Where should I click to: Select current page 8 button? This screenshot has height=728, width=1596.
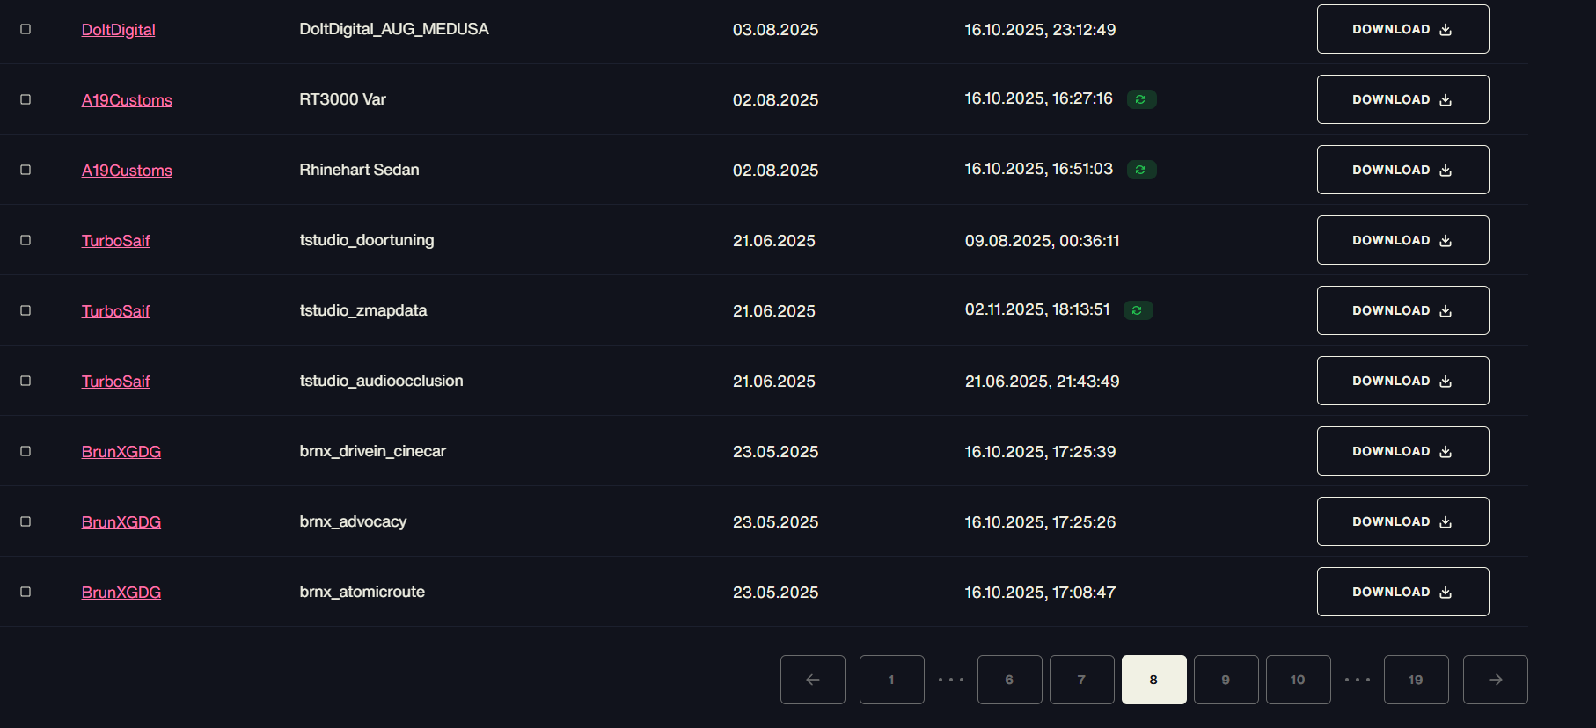1154,680
